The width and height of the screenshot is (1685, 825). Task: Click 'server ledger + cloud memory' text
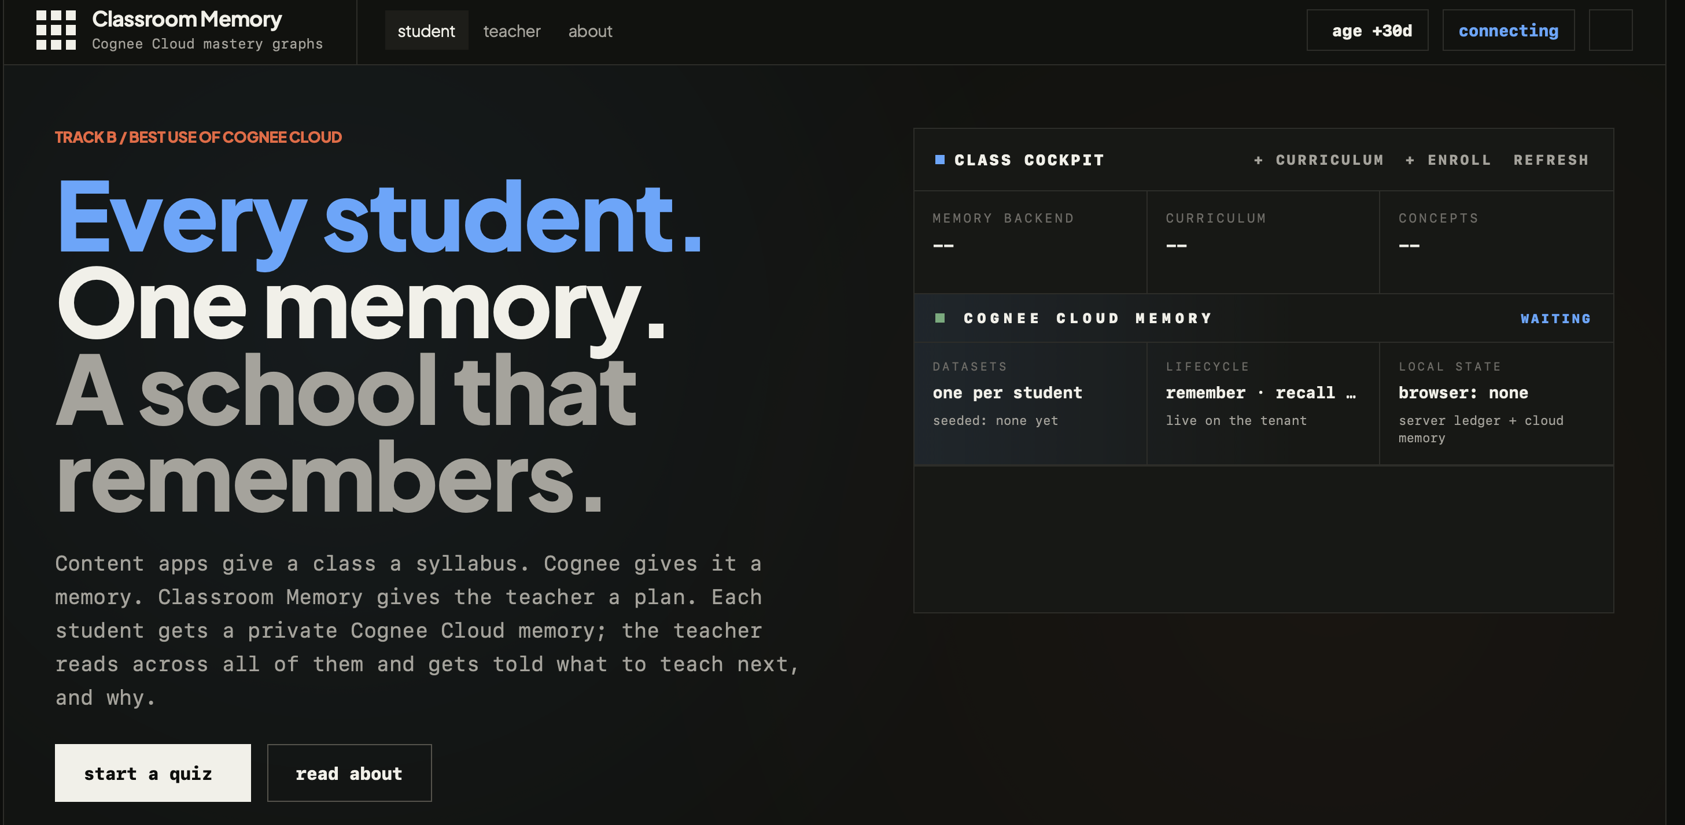click(x=1481, y=429)
